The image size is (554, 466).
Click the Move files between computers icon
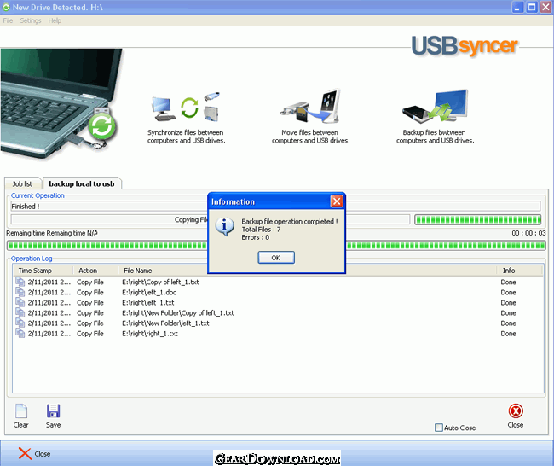[310, 107]
